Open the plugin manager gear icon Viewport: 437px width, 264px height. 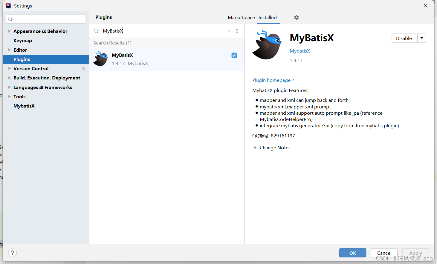point(296,17)
